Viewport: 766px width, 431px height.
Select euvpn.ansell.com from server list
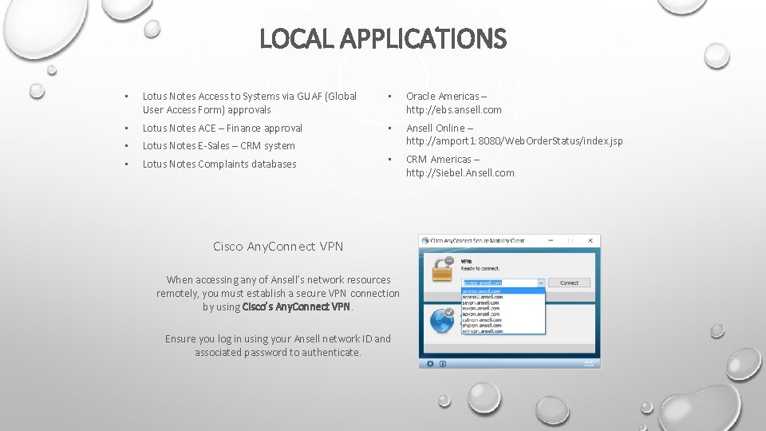click(x=503, y=308)
